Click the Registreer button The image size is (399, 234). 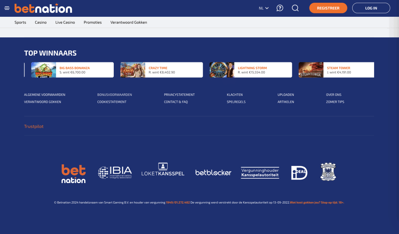[328, 8]
